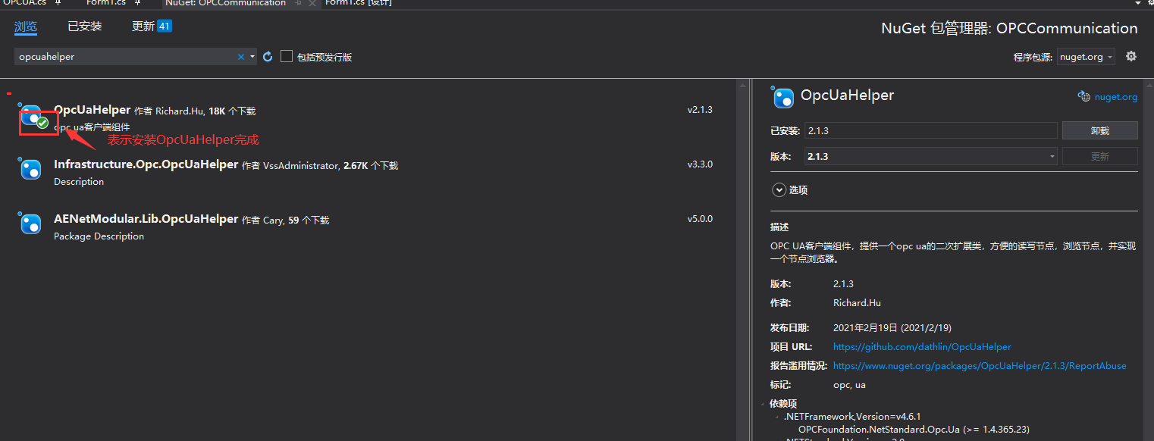Open the ReportAbuse link for OpcUaHelper
Image resolution: width=1154 pixels, height=441 pixels.
(x=980, y=365)
